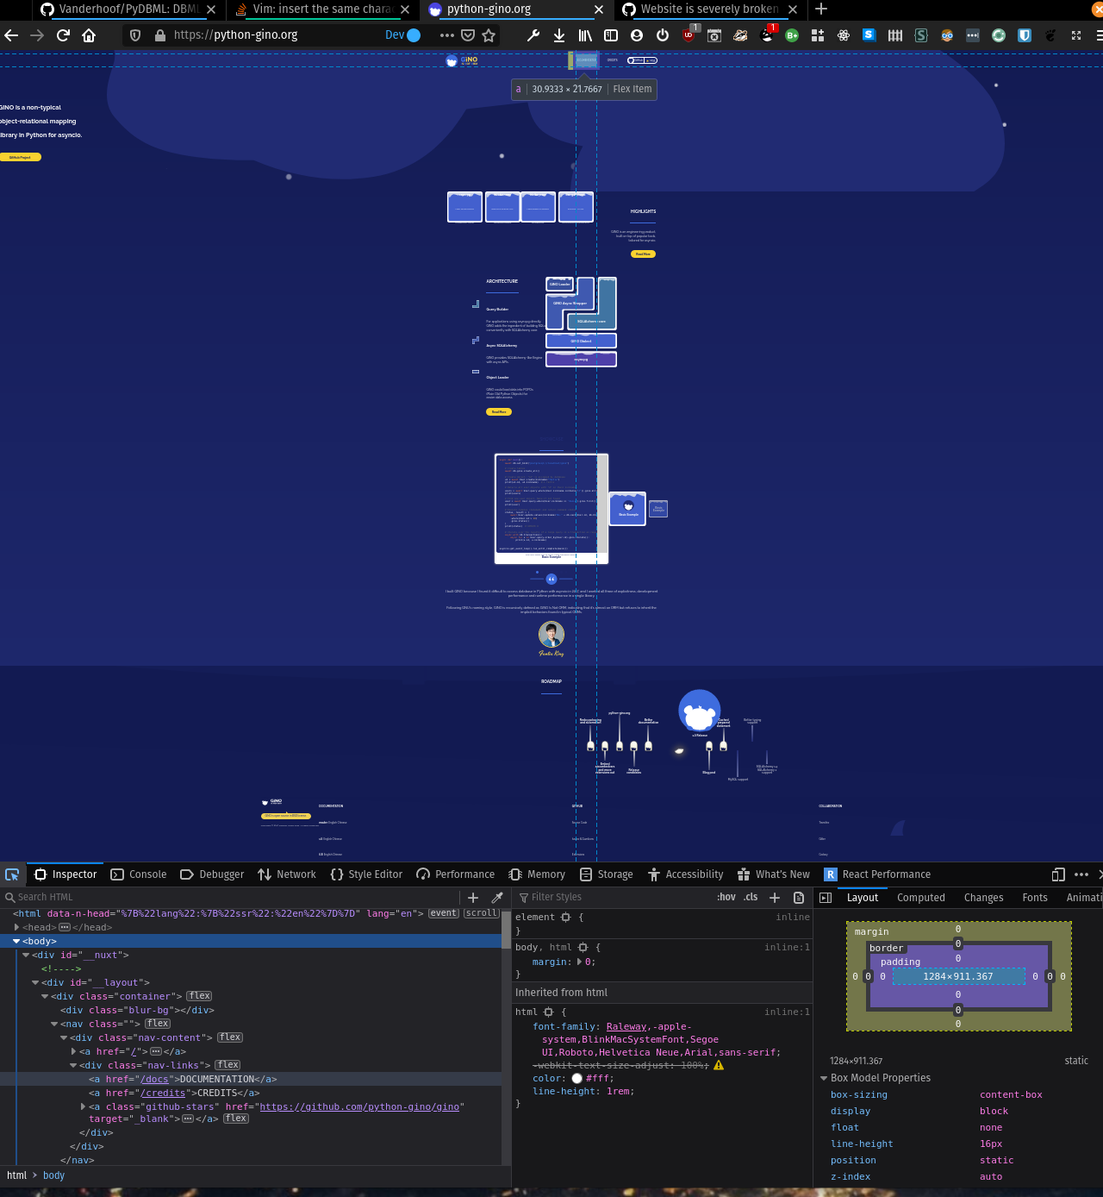The height and width of the screenshot is (1197, 1103).
Task: Switch to the Console panel
Action: click(x=139, y=874)
